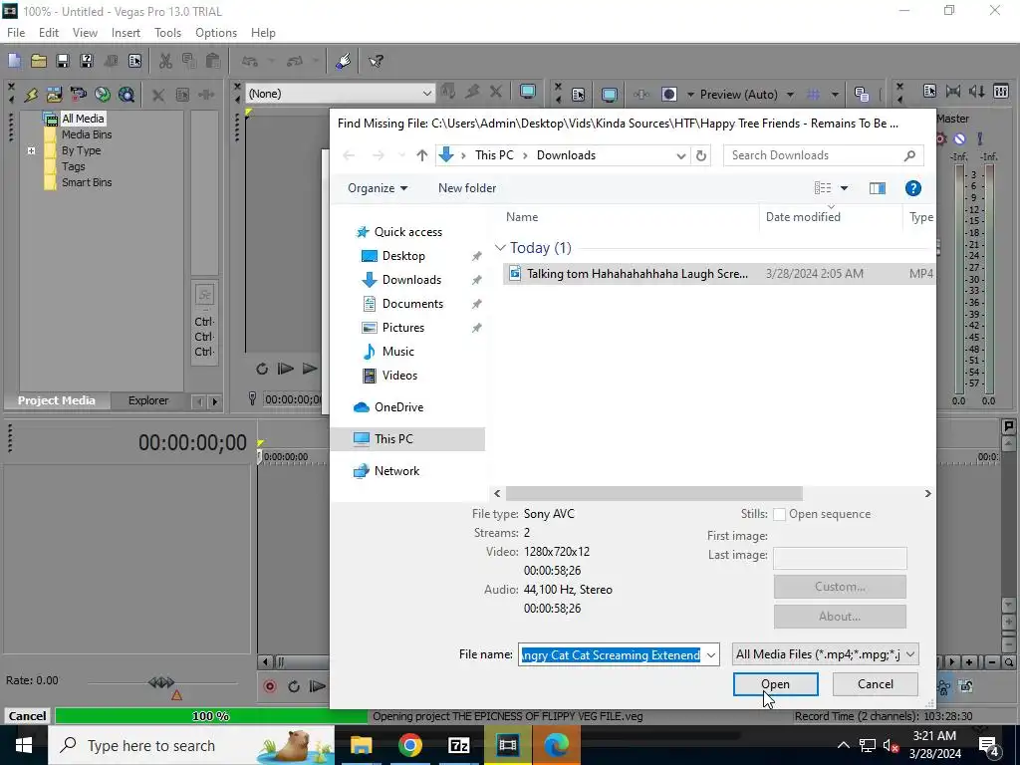Click the Trimmer external monitor icon
Viewport: 1020px width, 765px height.
coord(528,93)
